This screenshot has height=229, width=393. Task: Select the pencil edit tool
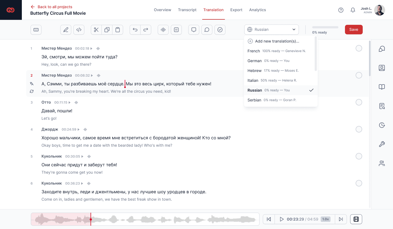(66, 30)
